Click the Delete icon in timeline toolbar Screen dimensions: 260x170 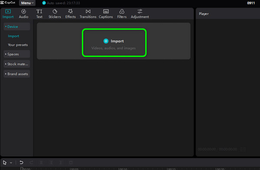point(71,162)
